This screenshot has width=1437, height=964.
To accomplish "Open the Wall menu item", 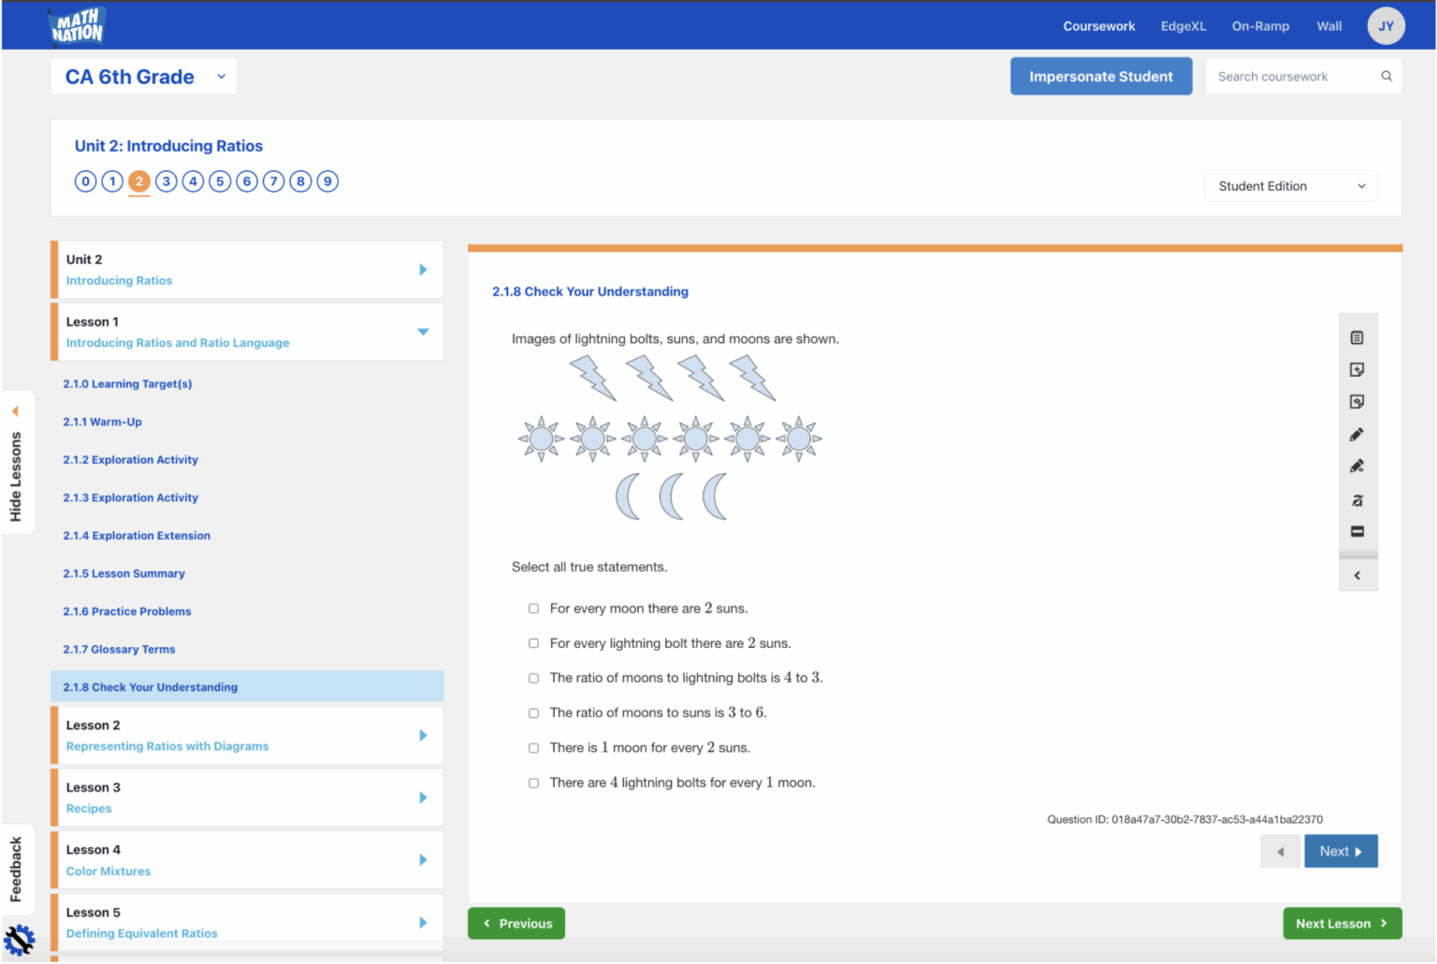I will pyautogui.click(x=1328, y=25).
